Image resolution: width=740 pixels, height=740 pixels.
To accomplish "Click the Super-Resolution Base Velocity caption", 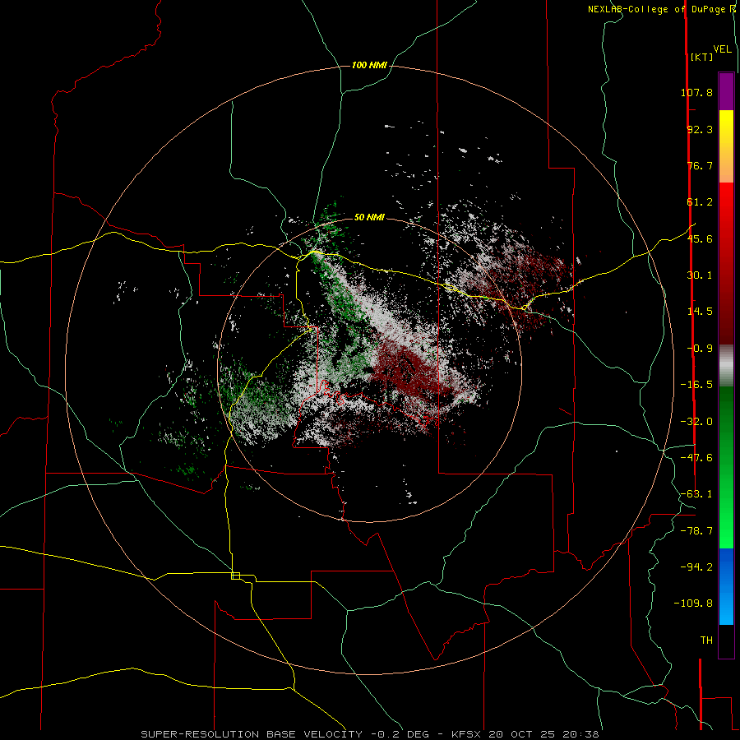I will pos(370,734).
